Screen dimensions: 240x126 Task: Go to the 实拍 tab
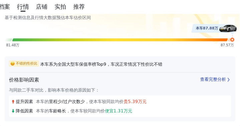[x=60, y=7]
